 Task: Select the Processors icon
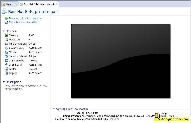[7, 40]
